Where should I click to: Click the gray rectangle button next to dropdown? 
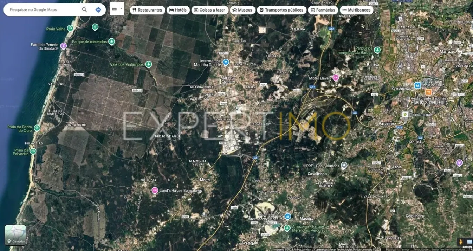pos(114,9)
